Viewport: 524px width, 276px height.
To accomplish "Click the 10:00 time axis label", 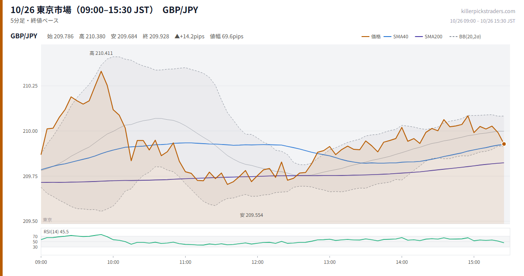I will click(x=113, y=262).
